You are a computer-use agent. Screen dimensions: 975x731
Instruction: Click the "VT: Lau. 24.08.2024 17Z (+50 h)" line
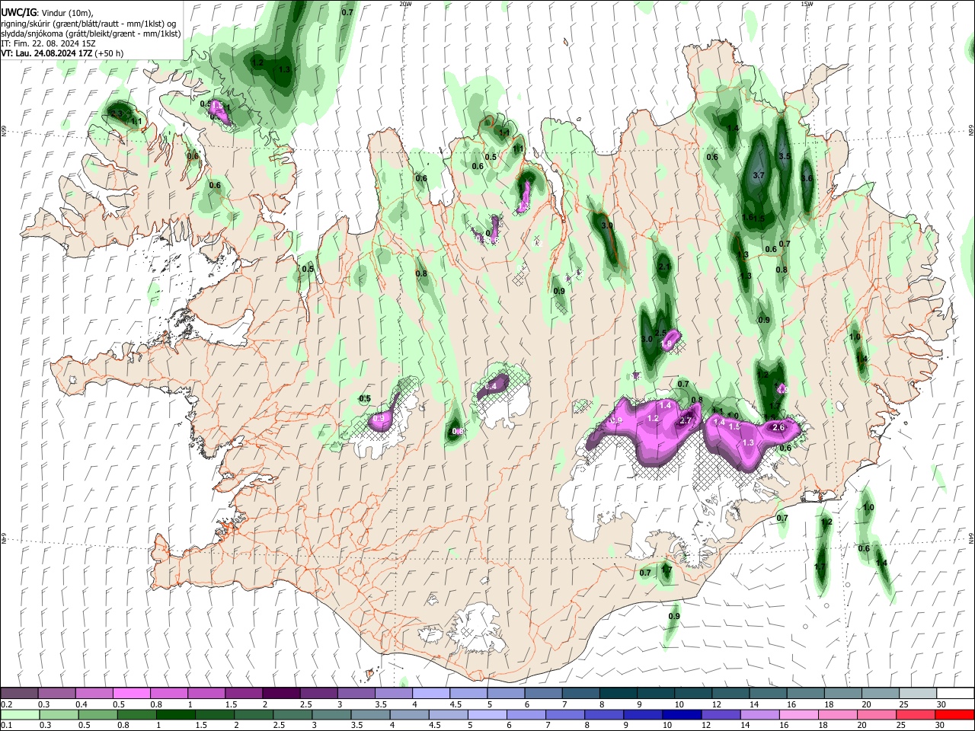[x=62, y=53]
